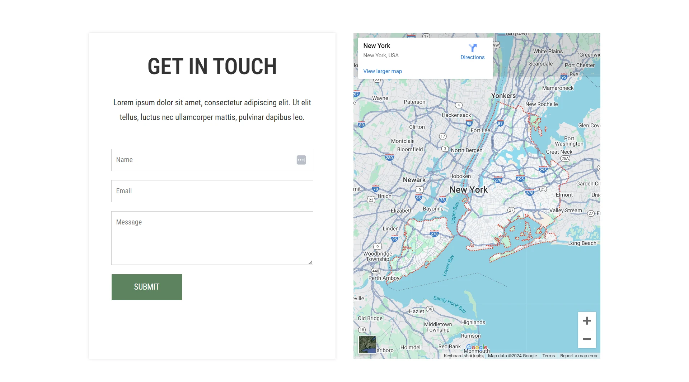The height and width of the screenshot is (382, 689).
Task: Click the Elizabeth label on the map
Action: click(402, 211)
